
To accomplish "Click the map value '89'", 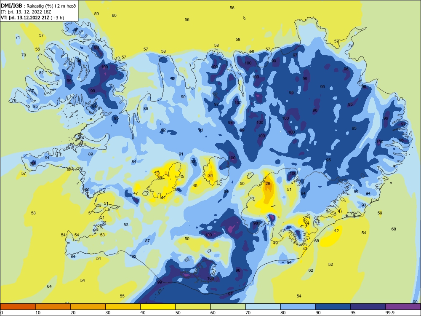I will pyautogui.click(x=91, y=154).
